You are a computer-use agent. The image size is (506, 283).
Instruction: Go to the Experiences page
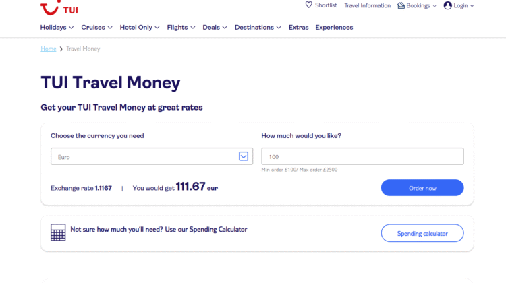pos(334,28)
